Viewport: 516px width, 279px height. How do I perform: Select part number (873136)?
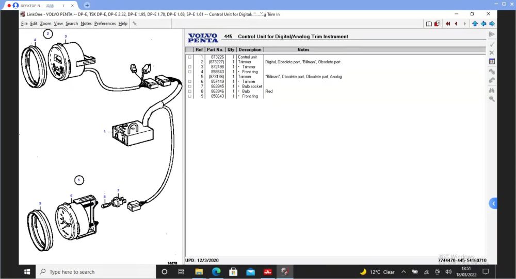(216, 77)
